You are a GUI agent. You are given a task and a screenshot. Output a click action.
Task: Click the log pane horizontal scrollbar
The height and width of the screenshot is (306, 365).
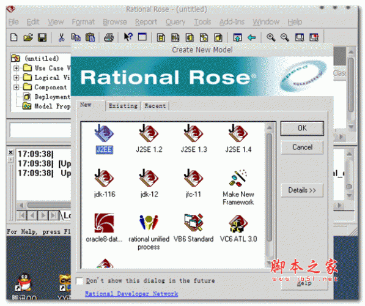click(x=49, y=205)
